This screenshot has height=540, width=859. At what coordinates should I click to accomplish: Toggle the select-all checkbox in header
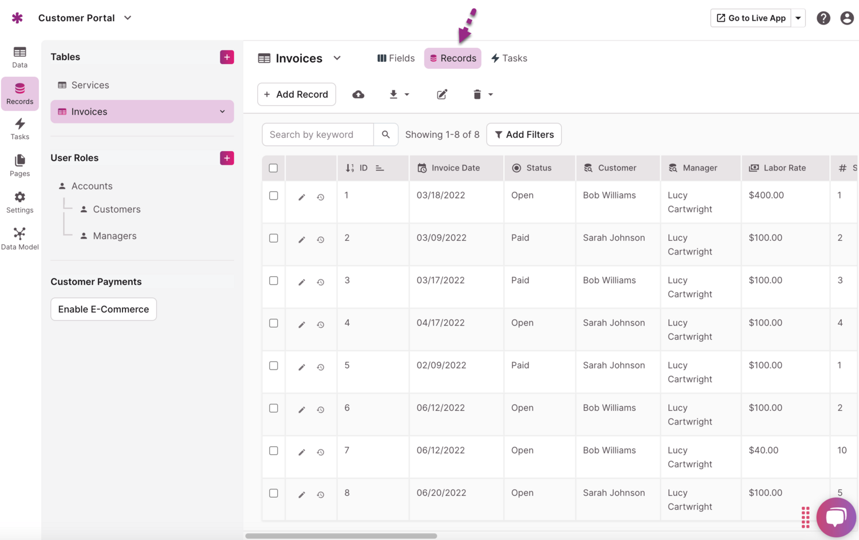[x=274, y=168]
